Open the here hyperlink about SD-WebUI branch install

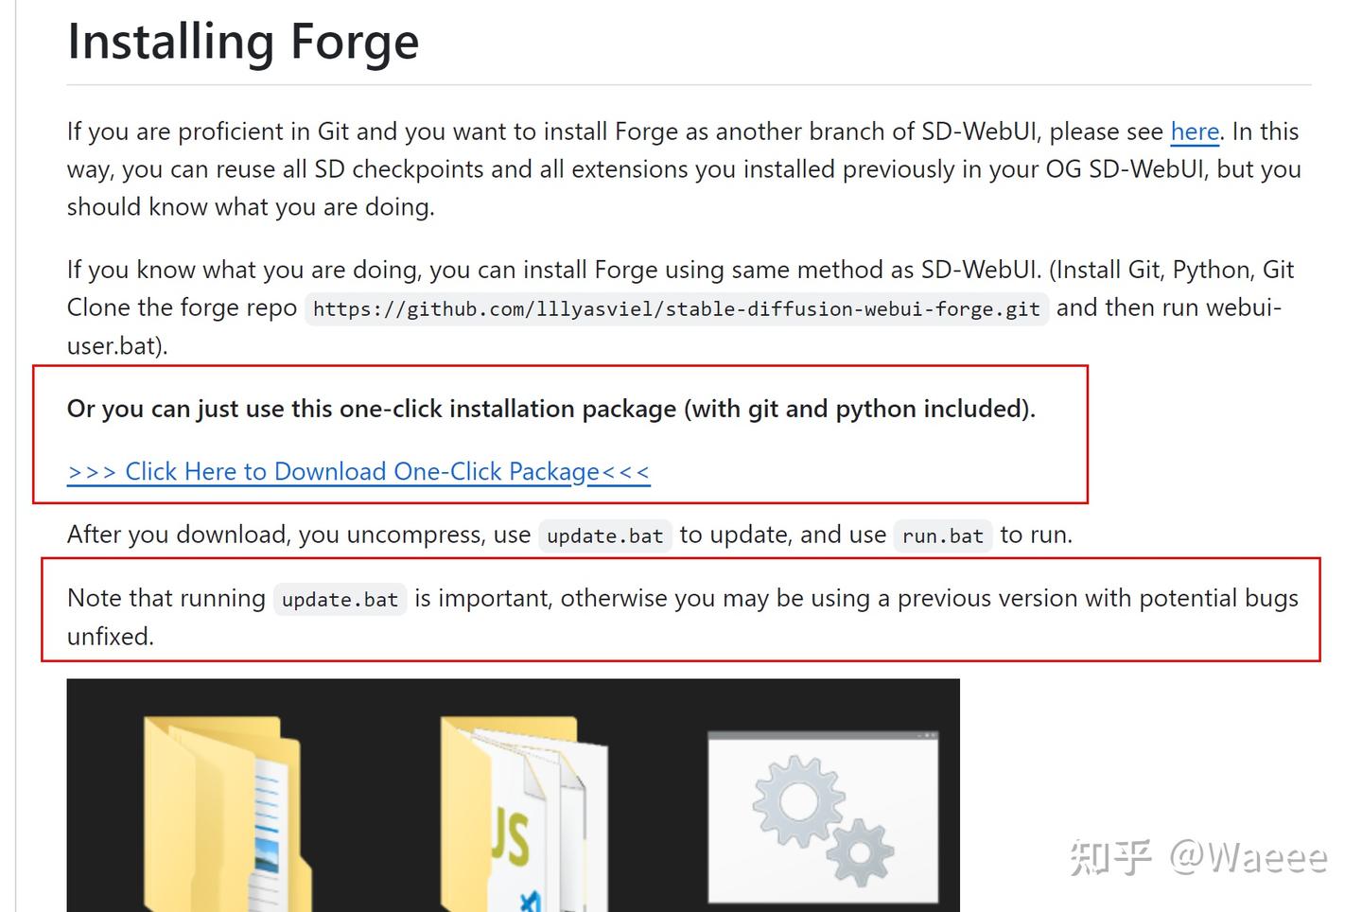1195,132
